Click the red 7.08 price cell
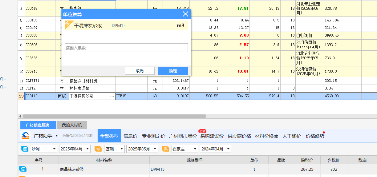The height and width of the screenshot is (177, 377). (x=234, y=35)
